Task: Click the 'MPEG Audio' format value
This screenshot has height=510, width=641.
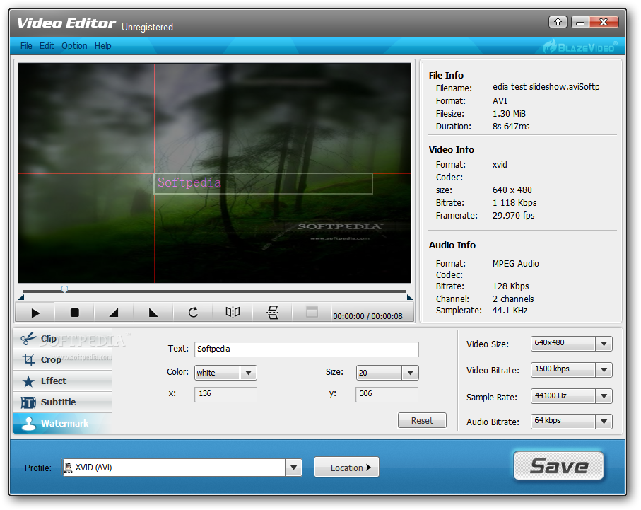Action: [515, 264]
